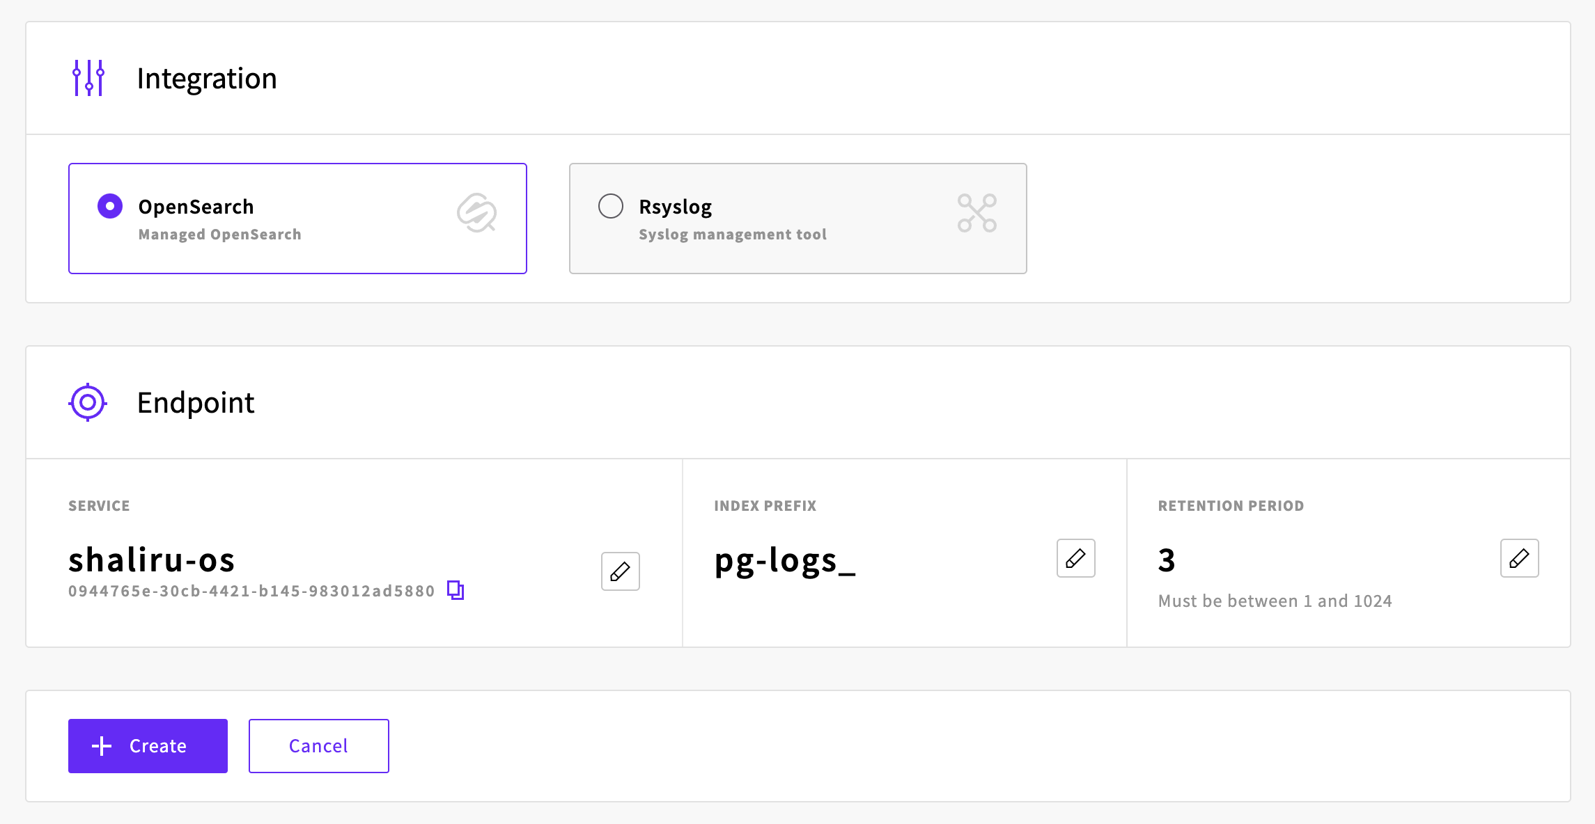The height and width of the screenshot is (824, 1595).
Task: Click 'Must be between 1 and 1024' hint
Action: coord(1275,601)
